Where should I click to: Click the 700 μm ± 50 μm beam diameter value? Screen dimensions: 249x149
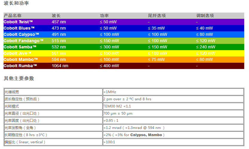click(118, 113)
